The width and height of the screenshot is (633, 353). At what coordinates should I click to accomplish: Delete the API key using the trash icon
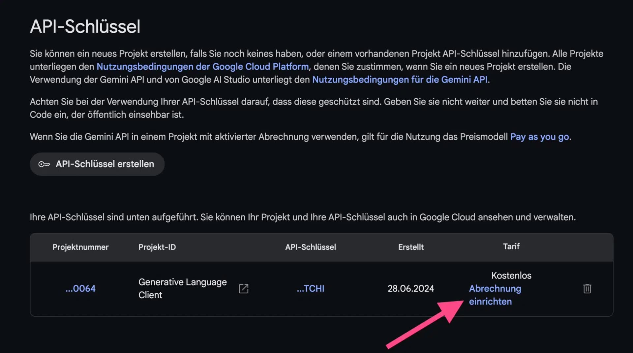(x=587, y=288)
